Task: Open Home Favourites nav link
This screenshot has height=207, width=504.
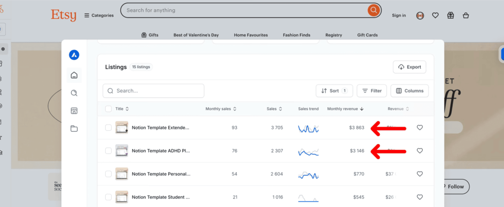Action: [251, 35]
